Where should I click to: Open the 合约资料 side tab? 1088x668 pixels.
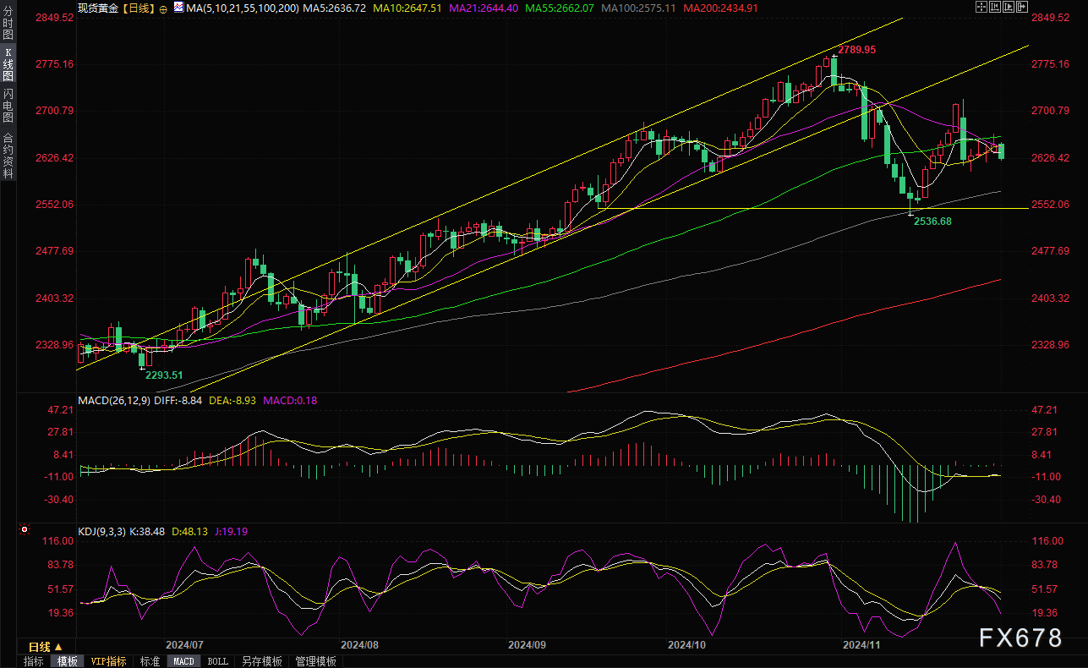coord(8,155)
